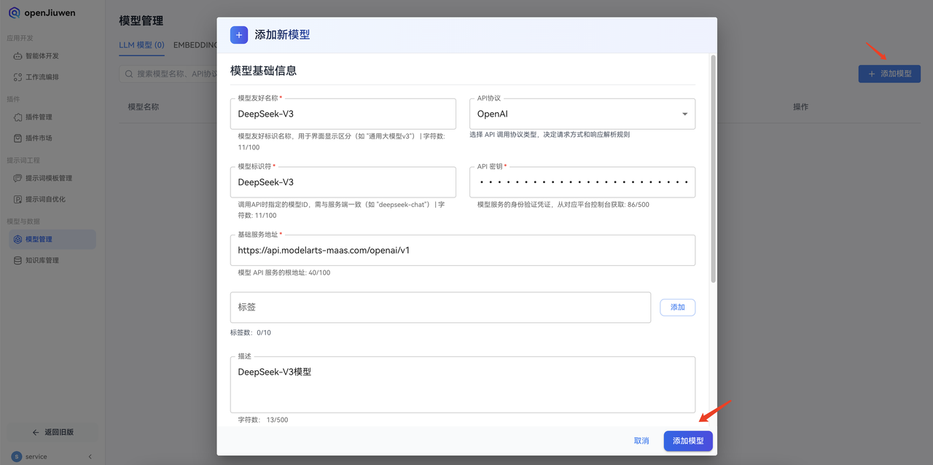
Task: Click the 操作 column header
Action: [800, 106]
